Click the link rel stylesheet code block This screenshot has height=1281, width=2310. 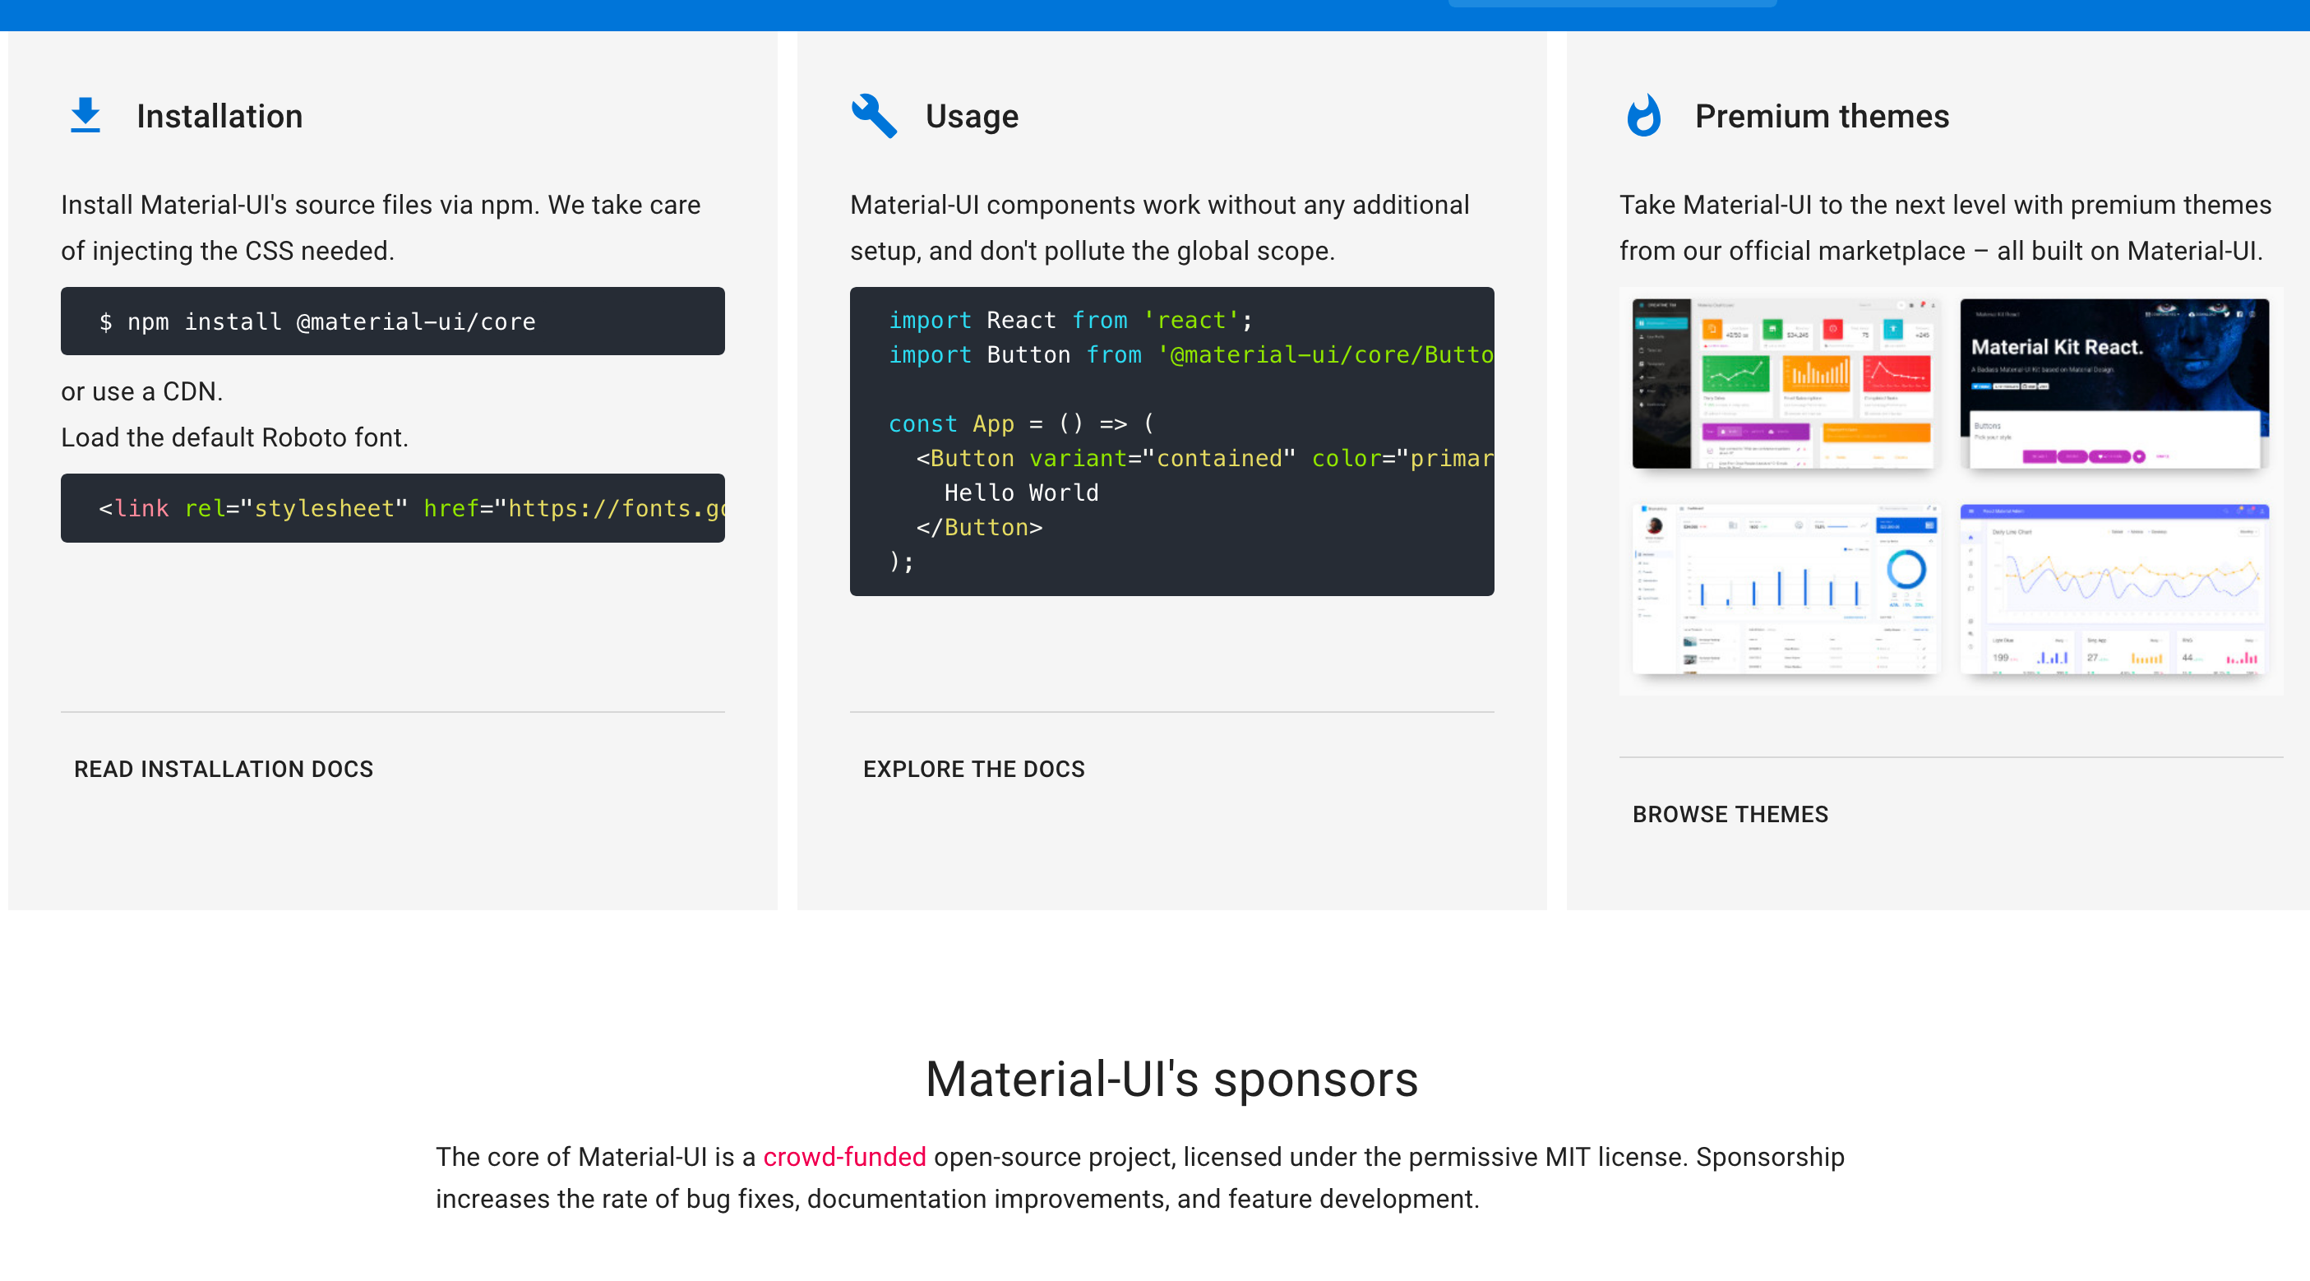tap(393, 508)
